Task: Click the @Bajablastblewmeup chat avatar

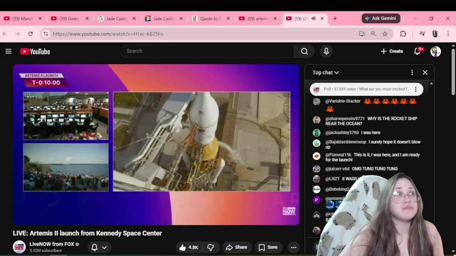Action: 316,143
